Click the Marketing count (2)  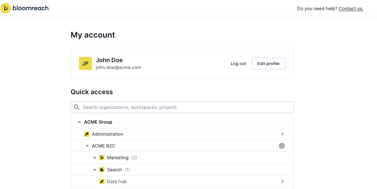click(x=134, y=158)
